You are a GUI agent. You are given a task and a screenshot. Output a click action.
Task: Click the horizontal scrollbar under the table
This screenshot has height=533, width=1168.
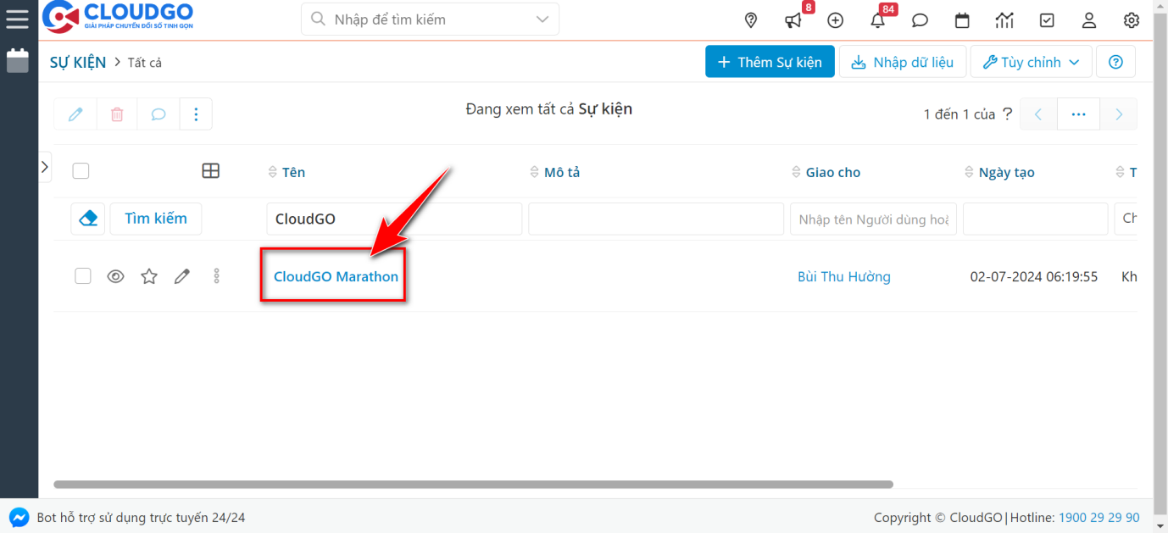(473, 485)
